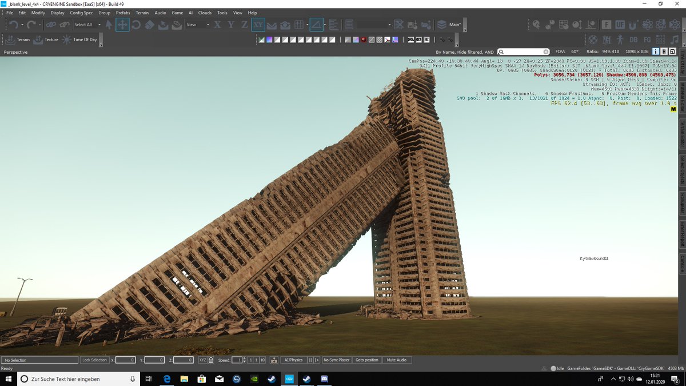Constrain movement to the X axis
This screenshot has width=686, height=386.
point(217,25)
